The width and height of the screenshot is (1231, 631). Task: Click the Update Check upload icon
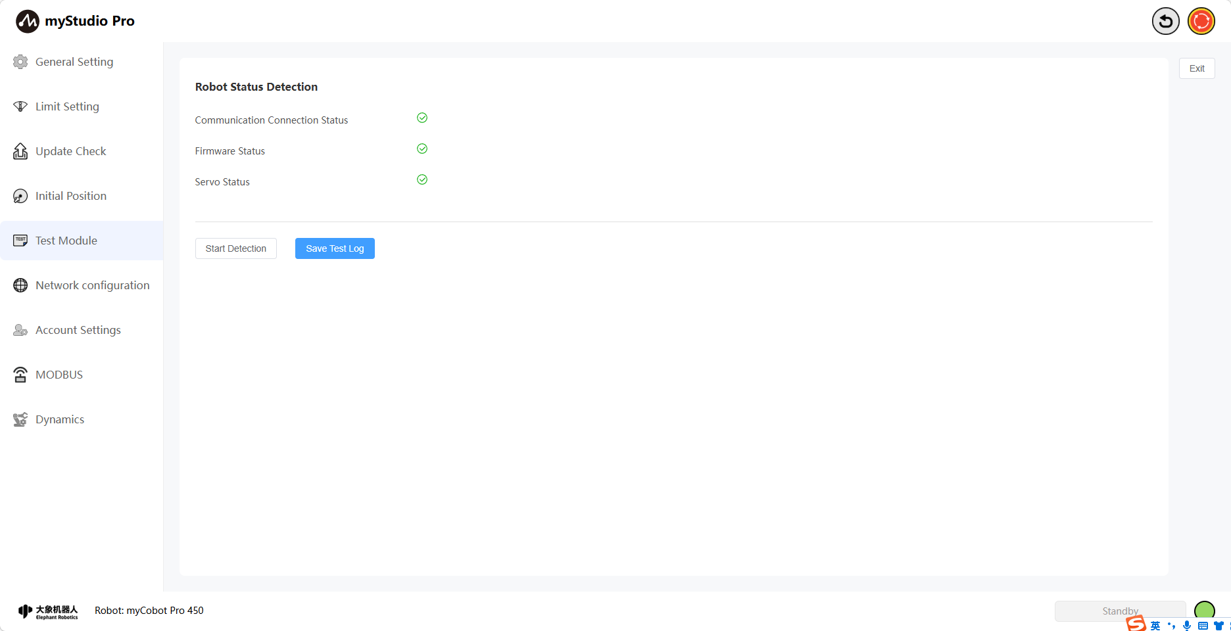[x=20, y=151]
